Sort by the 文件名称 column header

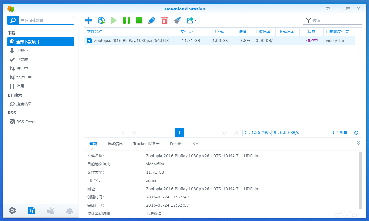coord(128,31)
